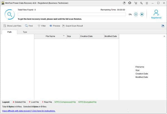Screen dimensions: 167x114
Task: Click the key-shaped register icon in title bar
Action: click(x=141, y=3)
